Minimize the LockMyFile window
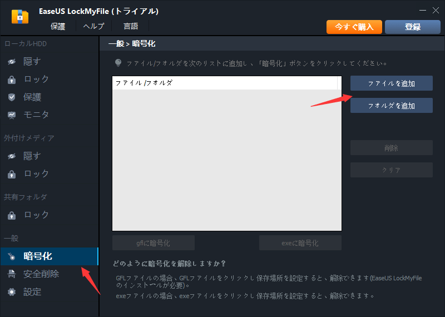The image size is (445, 317). (x=423, y=11)
